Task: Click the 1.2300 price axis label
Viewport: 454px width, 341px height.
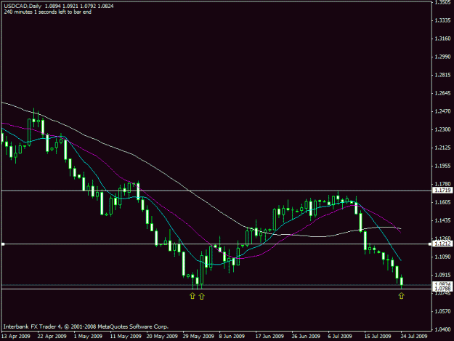Action: (x=443, y=129)
